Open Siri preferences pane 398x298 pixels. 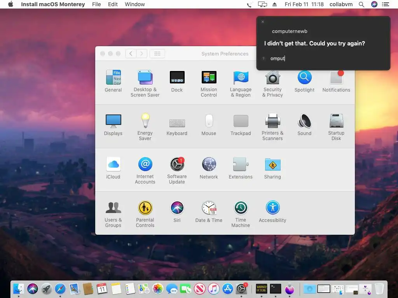point(177,211)
